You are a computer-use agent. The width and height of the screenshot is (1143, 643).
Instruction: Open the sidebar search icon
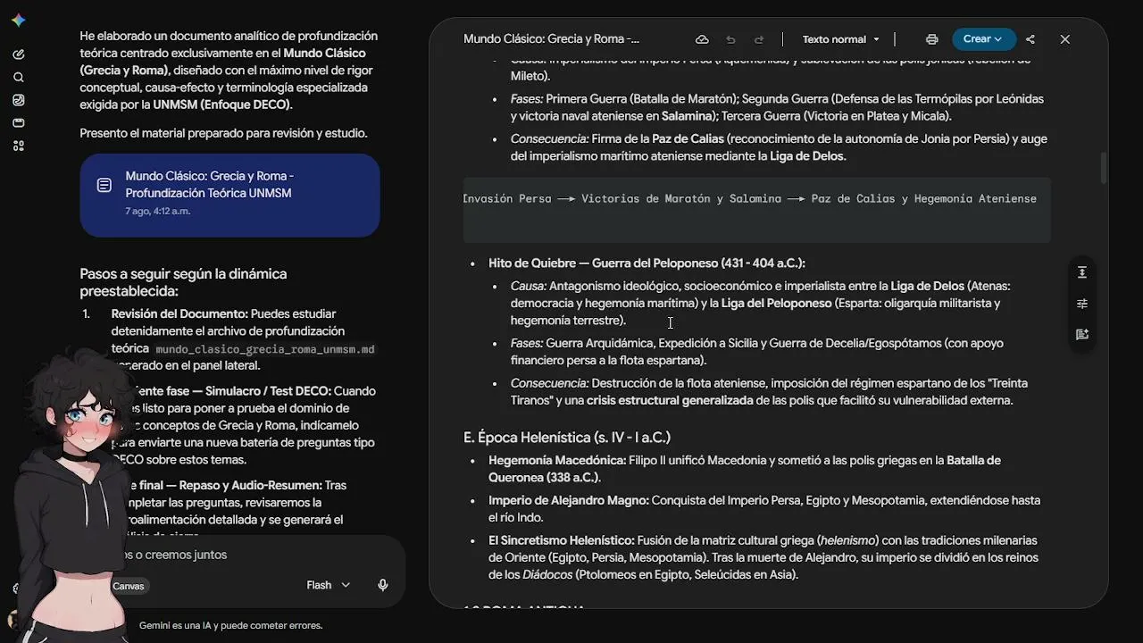click(19, 78)
